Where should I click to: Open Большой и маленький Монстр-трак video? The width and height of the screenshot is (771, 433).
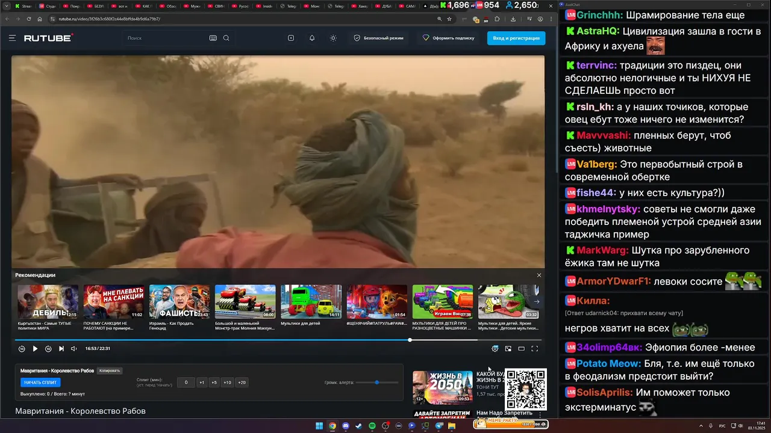[x=245, y=302]
